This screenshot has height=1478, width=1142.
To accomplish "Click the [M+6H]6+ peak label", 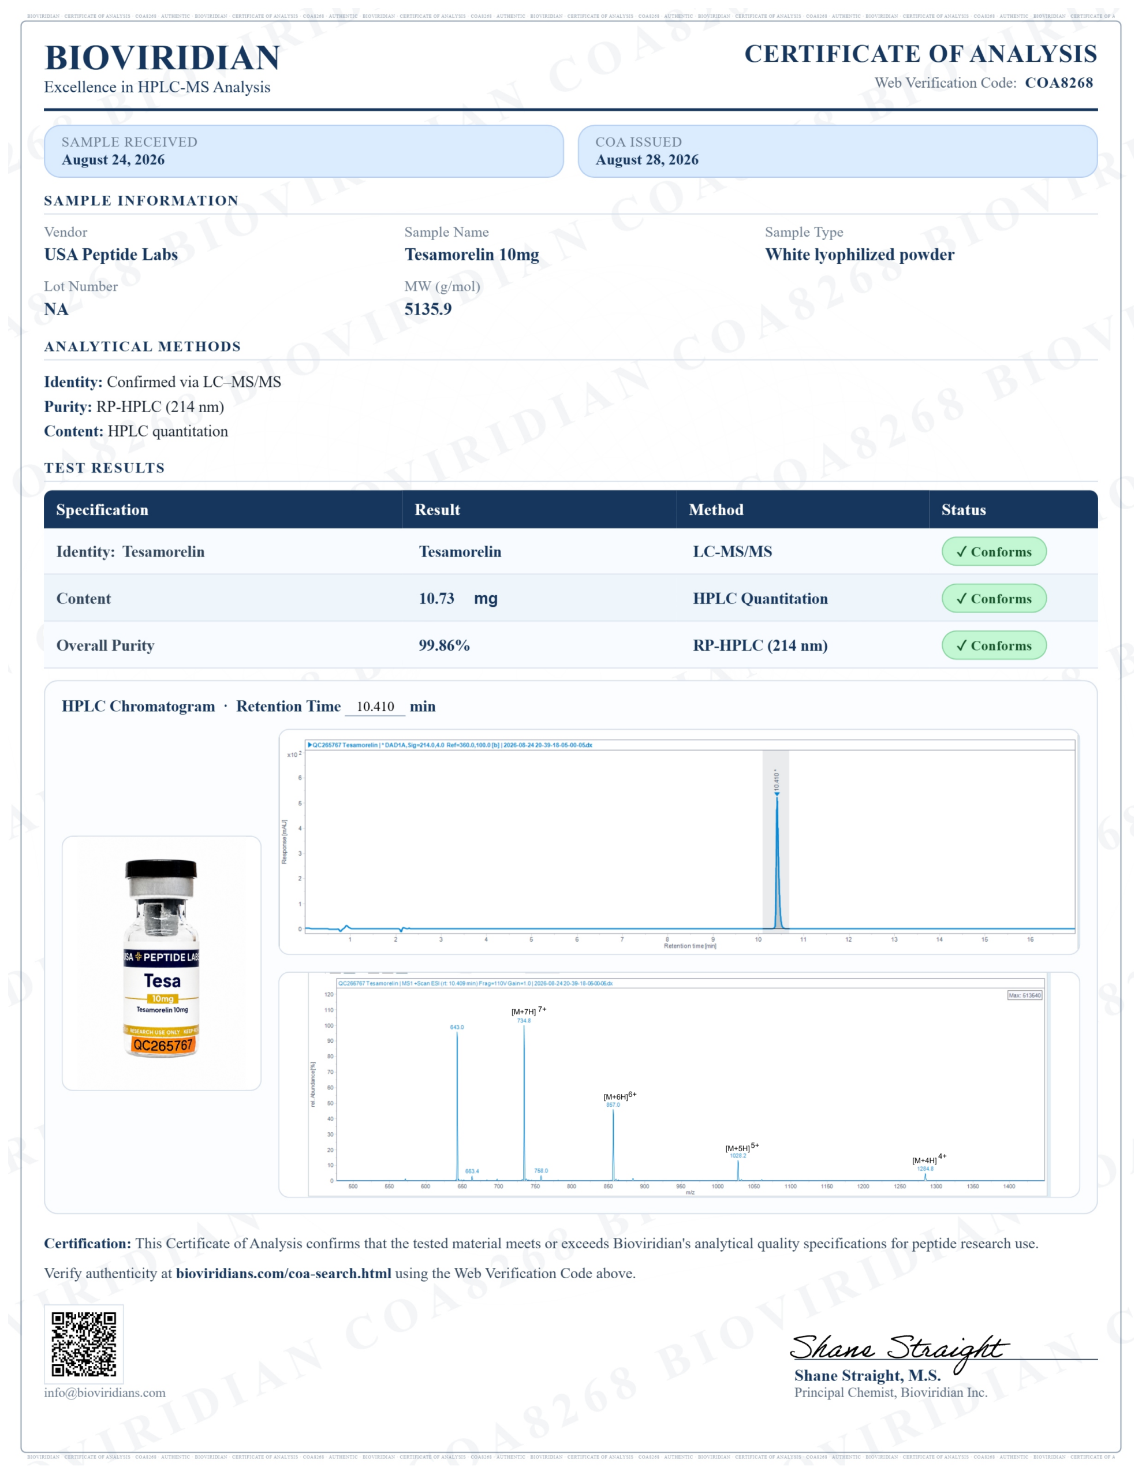I will (620, 1096).
